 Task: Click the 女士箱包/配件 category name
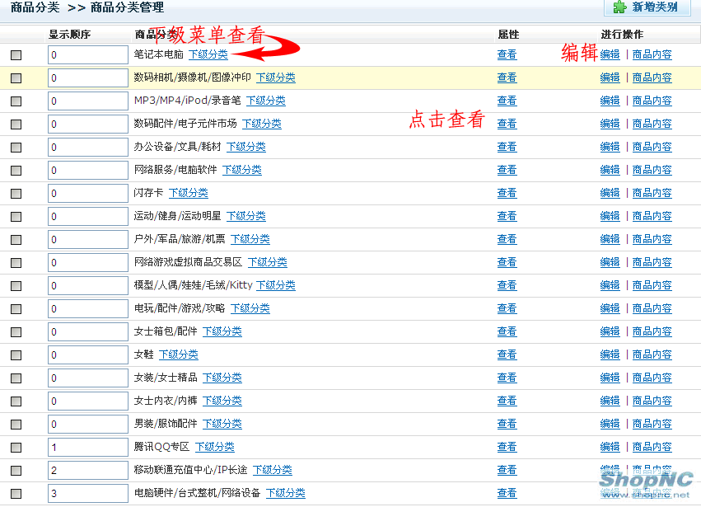pos(166,331)
